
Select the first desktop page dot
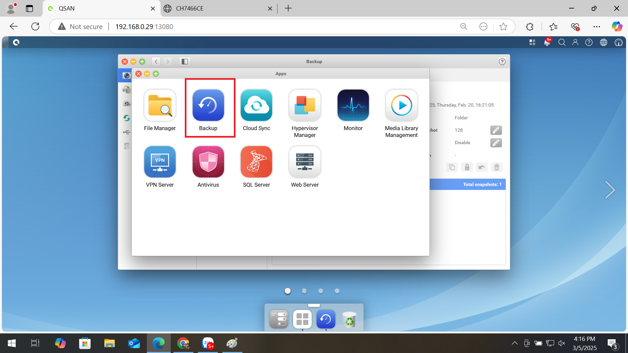[x=288, y=291]
